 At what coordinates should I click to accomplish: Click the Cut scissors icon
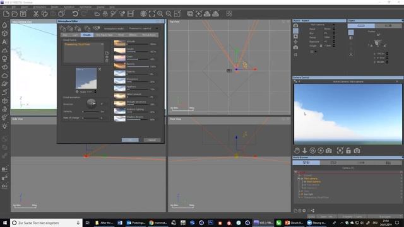click(36, 14)
